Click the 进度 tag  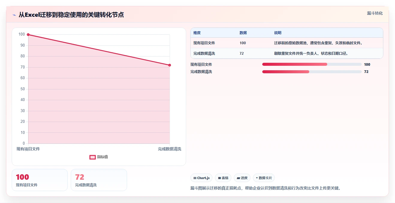click(242, 178)
